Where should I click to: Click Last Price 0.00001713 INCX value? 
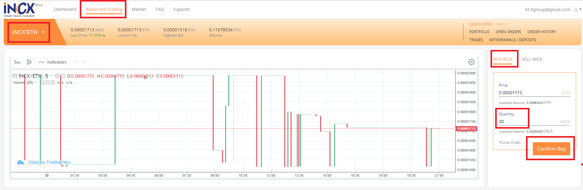[87, 30]
